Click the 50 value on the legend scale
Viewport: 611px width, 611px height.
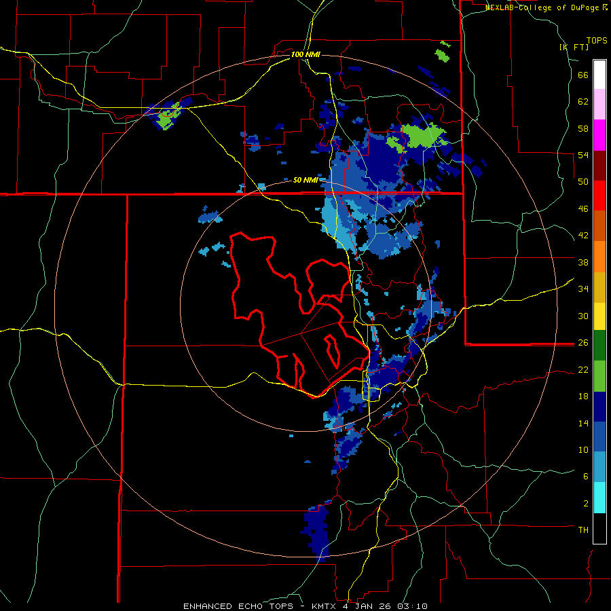pyautogui.click(x=583, y=182)
